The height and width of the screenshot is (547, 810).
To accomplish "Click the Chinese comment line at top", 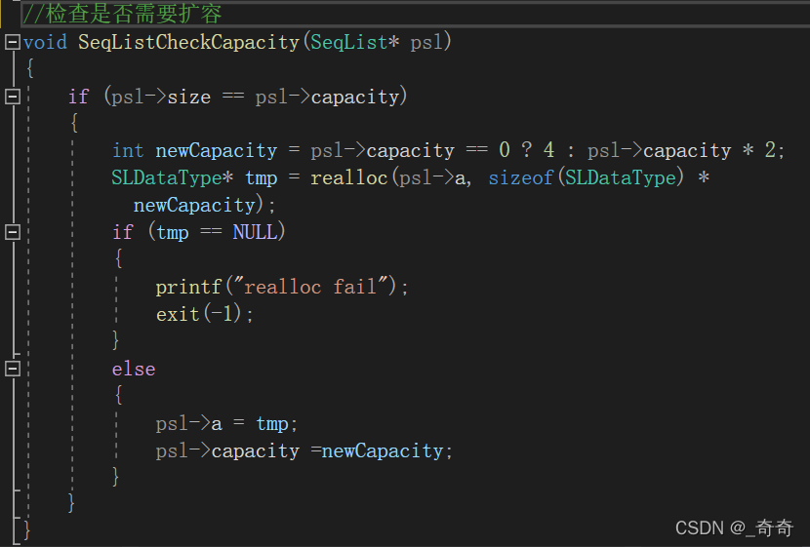I will (x=122, y=14).
